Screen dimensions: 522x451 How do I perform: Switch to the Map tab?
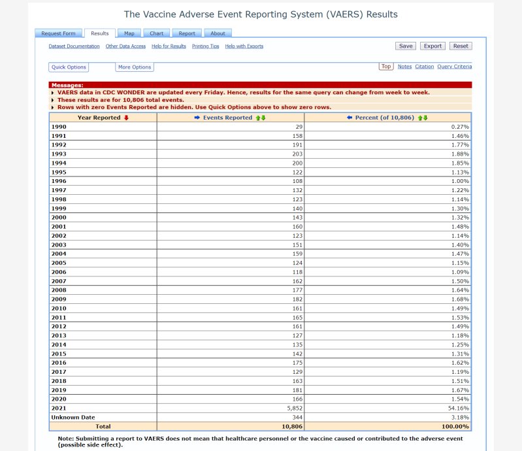[129, 33]
